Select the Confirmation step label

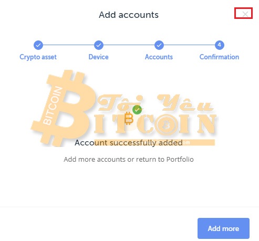[219, 57]
